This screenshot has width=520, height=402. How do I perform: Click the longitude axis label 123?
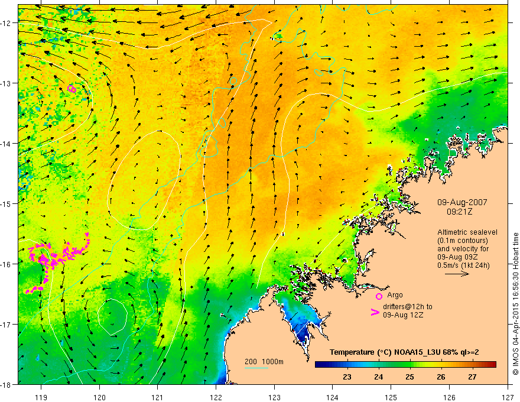[274, 397]
